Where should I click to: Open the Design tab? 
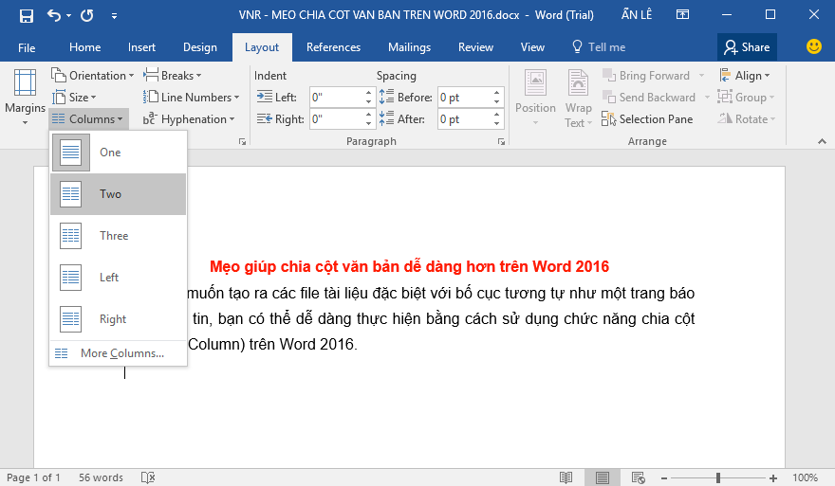(x=200, y=47)
